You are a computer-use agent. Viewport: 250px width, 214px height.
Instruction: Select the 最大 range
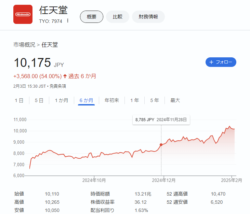pos(175,100)
